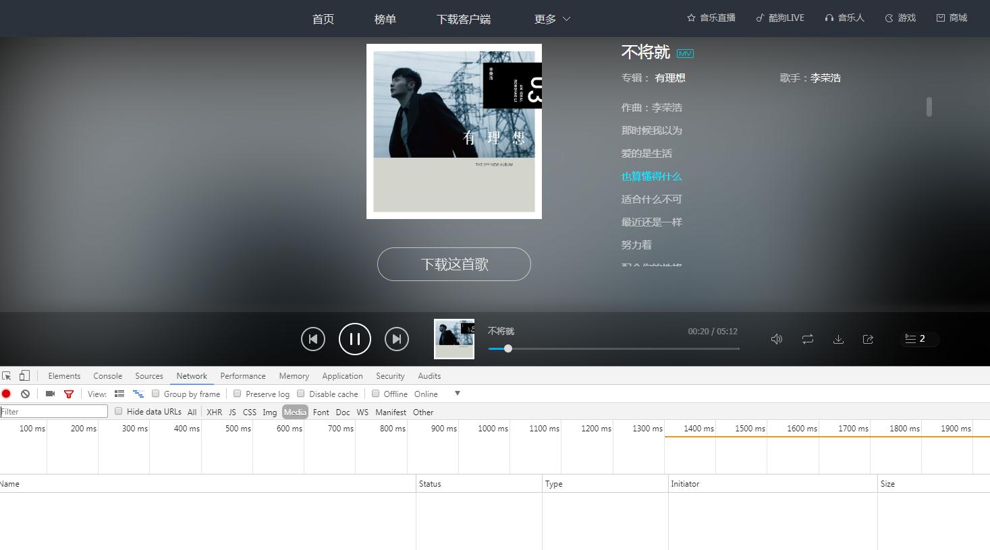The image size is (990, 550).
Task: Open the Application panel tab
Action: 342,375
